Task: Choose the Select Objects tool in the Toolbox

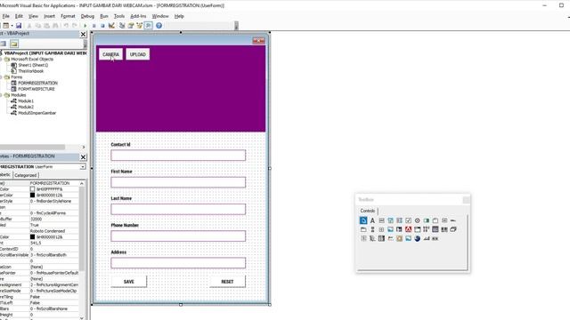Action: (x=363, y=220)
